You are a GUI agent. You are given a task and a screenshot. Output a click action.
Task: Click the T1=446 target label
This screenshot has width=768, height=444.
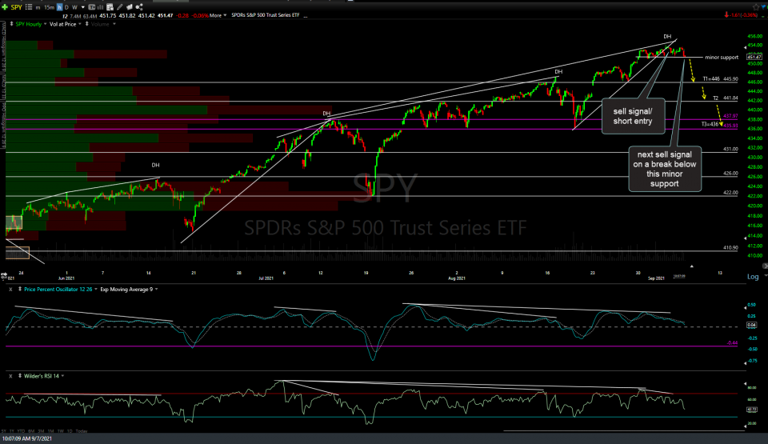[711, 79]
